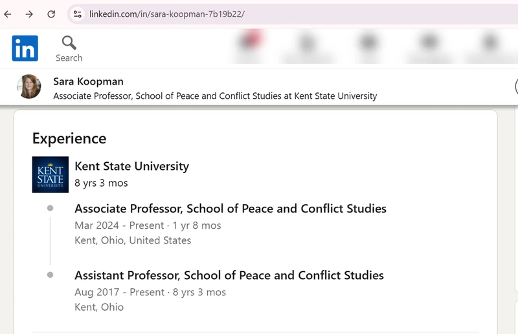
Task: Click the Experience section heading
Action: click(x=69, y=138)
